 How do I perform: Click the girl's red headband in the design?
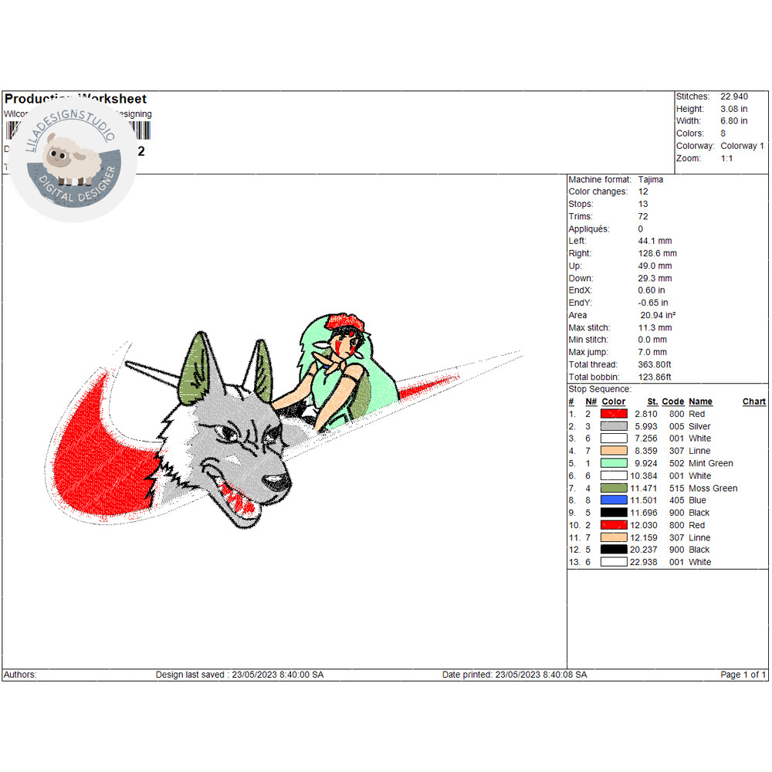(341, 322)
